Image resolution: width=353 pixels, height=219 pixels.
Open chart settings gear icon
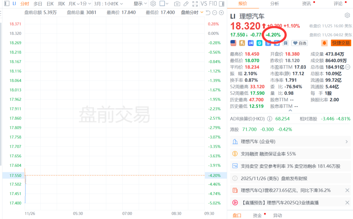pos(153,4)
